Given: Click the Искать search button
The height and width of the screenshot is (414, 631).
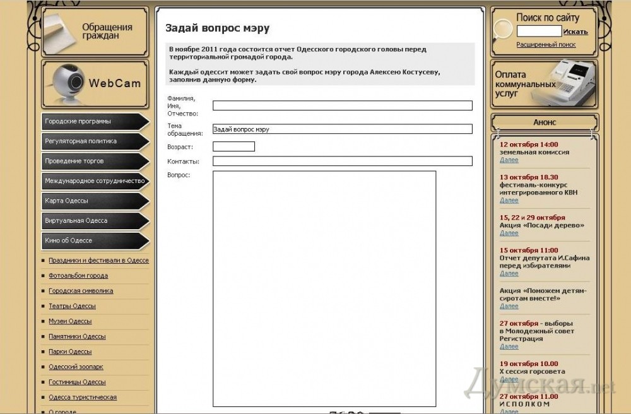Looking at the screenshot, I should [x=575, y=32].
